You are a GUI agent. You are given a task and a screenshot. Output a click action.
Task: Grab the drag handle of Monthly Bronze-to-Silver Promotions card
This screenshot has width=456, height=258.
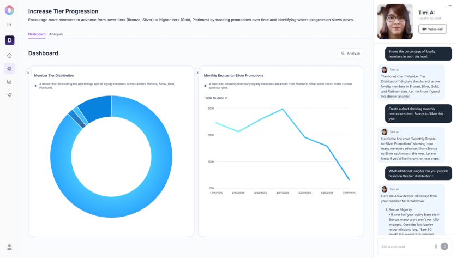point(198,73)
